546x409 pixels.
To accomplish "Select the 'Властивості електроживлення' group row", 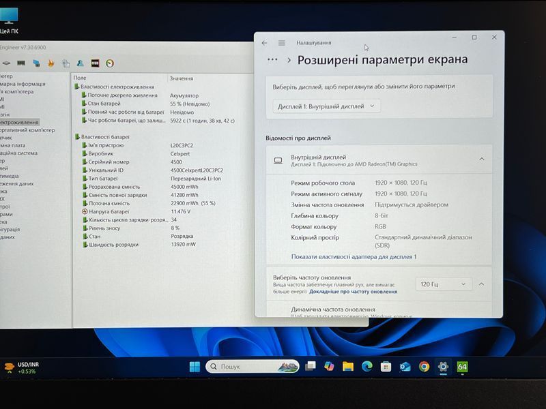I will point(114,87).
